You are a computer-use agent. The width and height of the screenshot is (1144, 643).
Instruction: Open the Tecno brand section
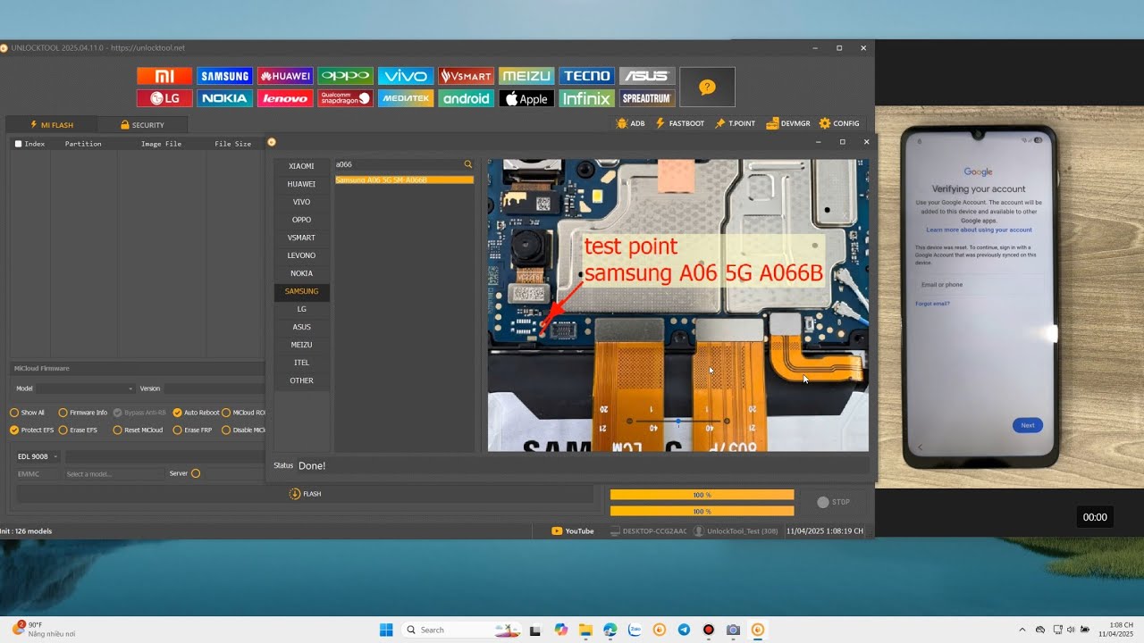pyautogui.click(x=586, y=77)
